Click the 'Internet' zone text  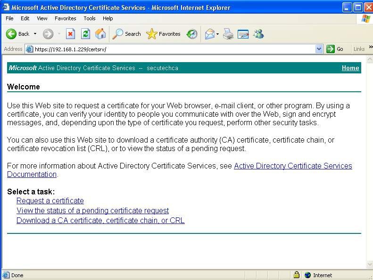[x=323, y=275]
